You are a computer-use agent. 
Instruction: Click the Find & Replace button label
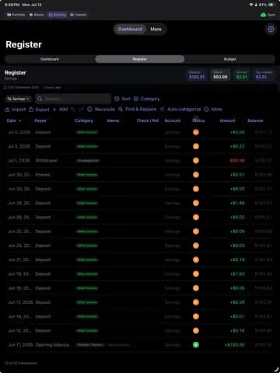(141, 110)
